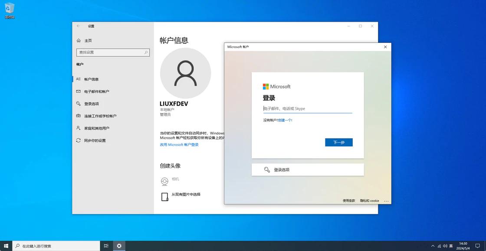486x251 pixels.
Task: Click 创建一个! to create a new account
Action: click(285, 120)
